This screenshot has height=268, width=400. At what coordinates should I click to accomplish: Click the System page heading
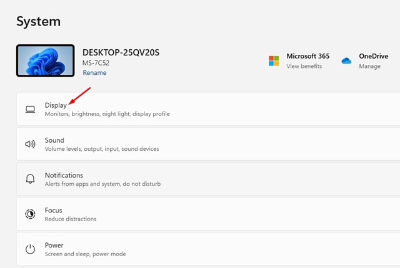pos(38,21)
